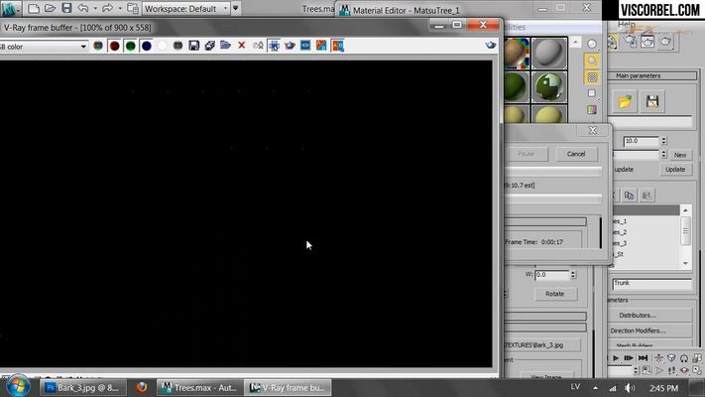Toggle the blue channel button
This screenshot has width=705, height=397.
[147, 46]
